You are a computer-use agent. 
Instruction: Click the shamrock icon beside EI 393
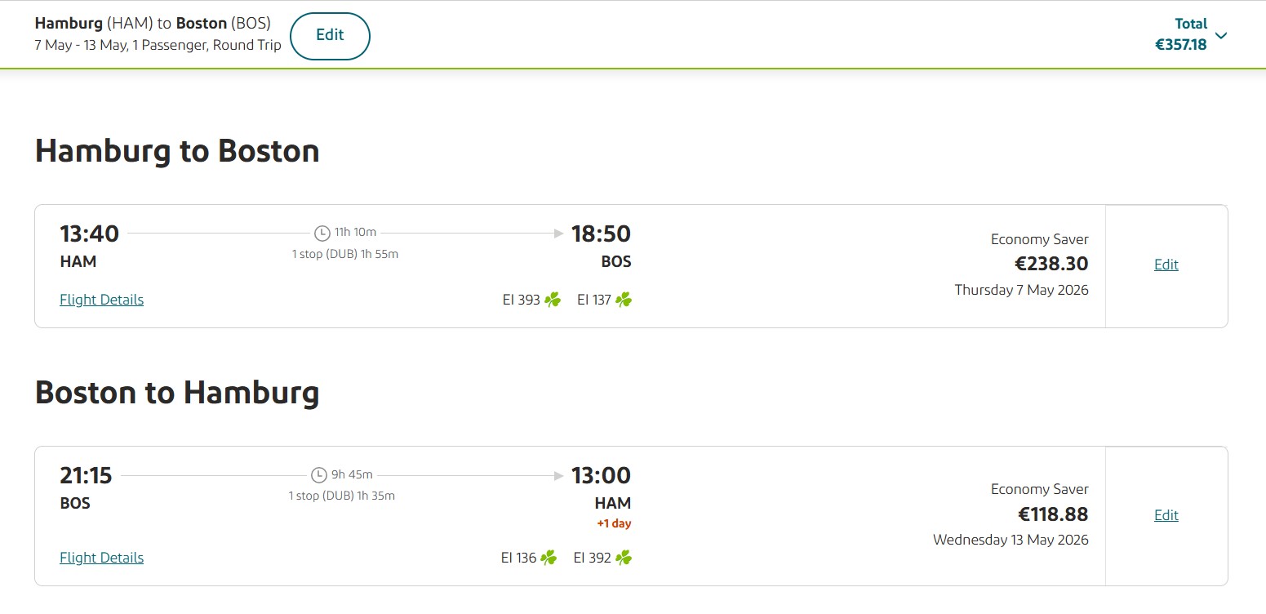tap(553, 300)
